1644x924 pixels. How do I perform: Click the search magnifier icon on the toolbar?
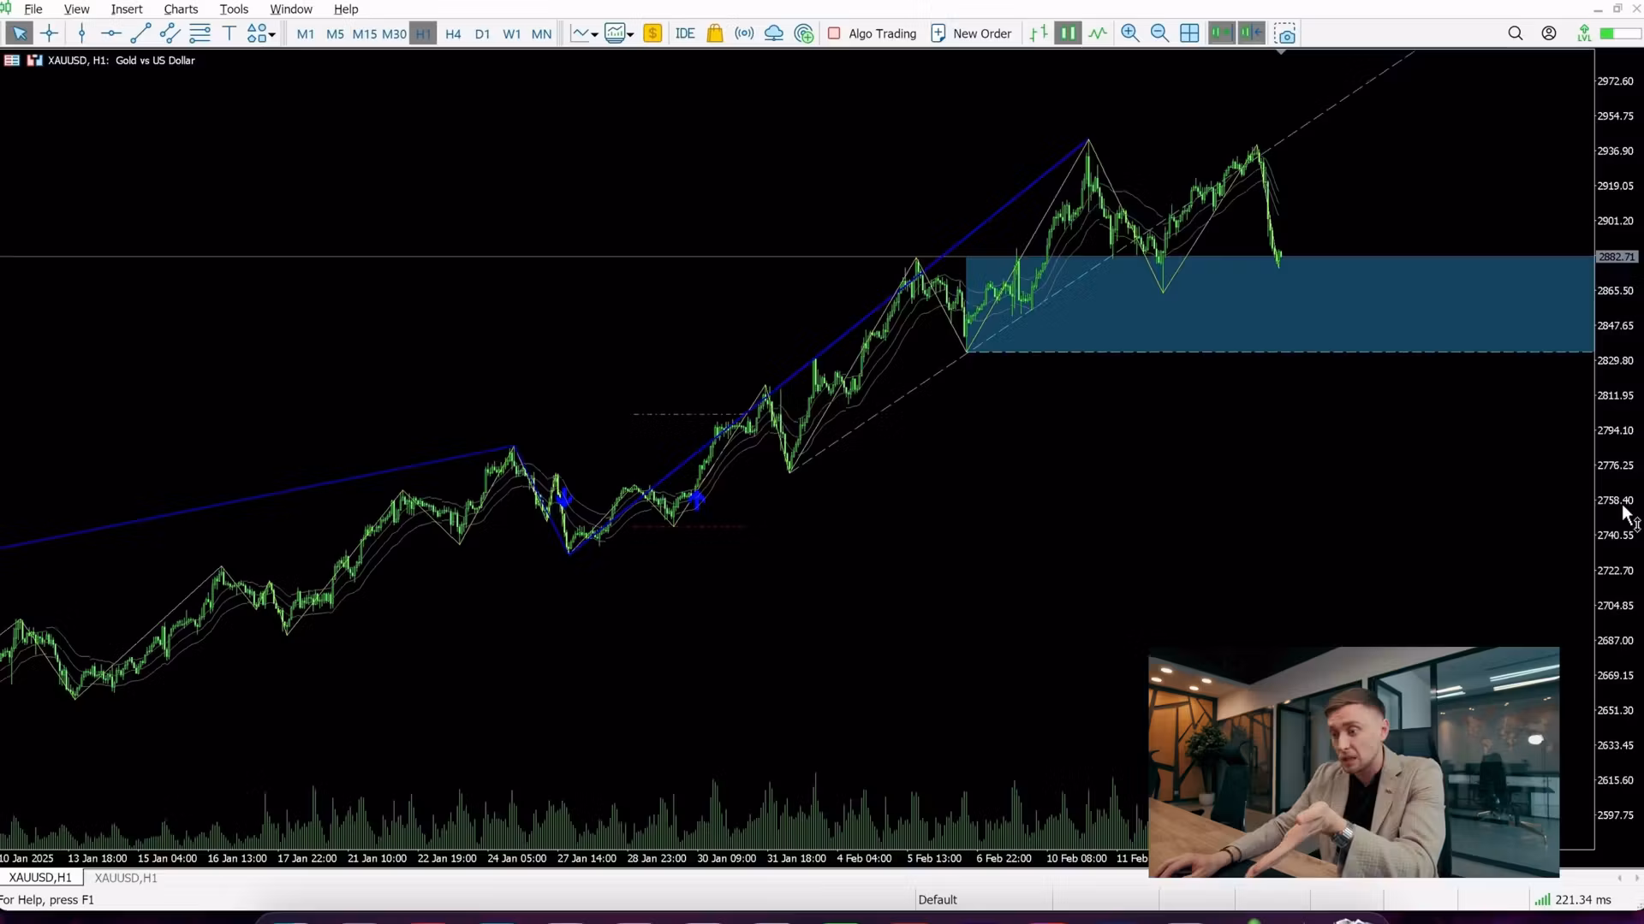pos(1516,33)
